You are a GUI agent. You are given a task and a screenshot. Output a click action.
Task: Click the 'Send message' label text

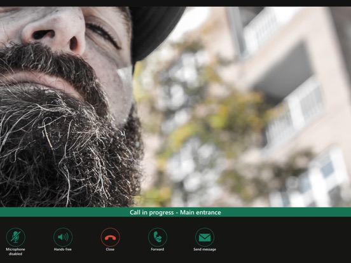pyautogui.click(x=205, y=250)
